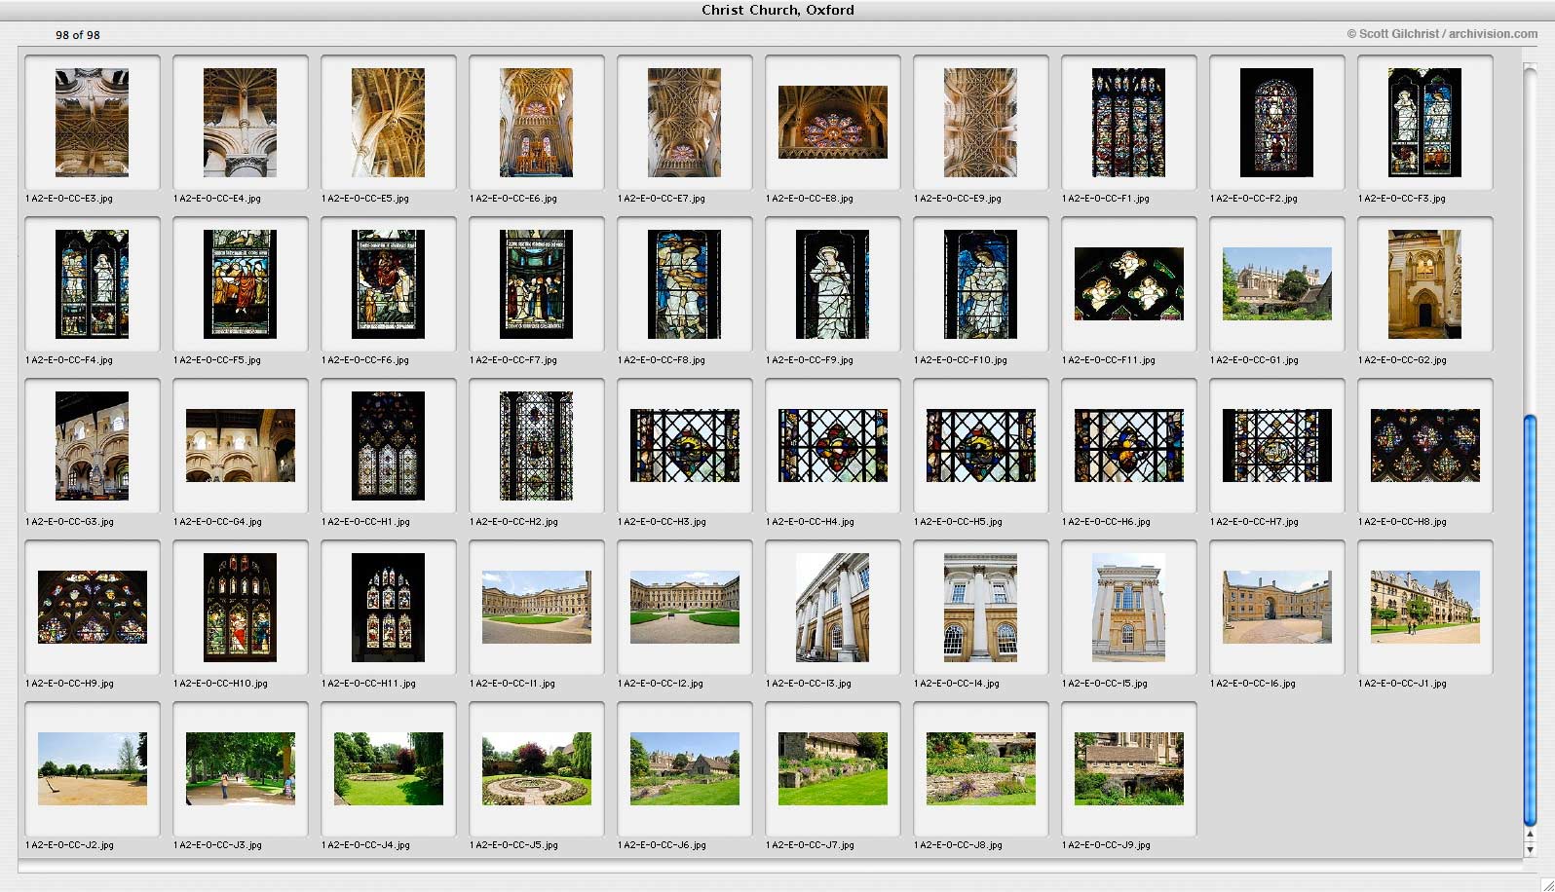
Task: Select thumbnail 1A2-E-0-CC-H11.jpg
Action: pyautogui.click(x=389, y=608)
